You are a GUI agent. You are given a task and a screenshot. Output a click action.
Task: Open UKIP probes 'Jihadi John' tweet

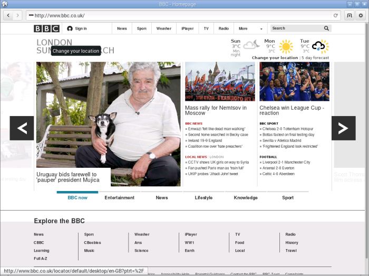click(213, 174)
